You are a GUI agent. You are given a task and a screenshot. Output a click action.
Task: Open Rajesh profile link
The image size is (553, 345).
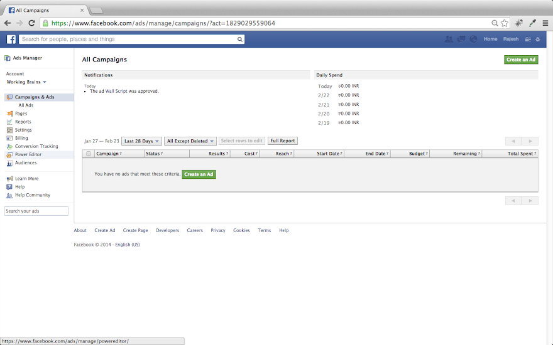[511, 39]
